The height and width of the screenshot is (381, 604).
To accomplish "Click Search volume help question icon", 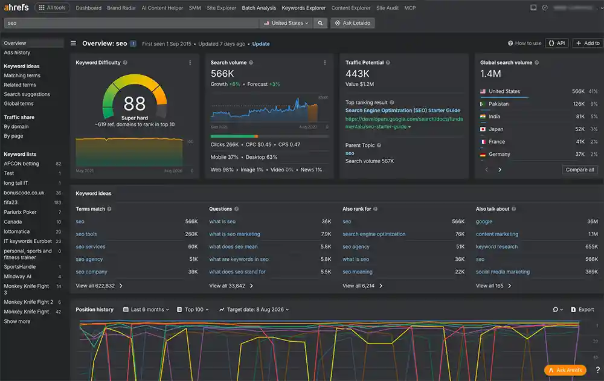I will pos(251,62).
